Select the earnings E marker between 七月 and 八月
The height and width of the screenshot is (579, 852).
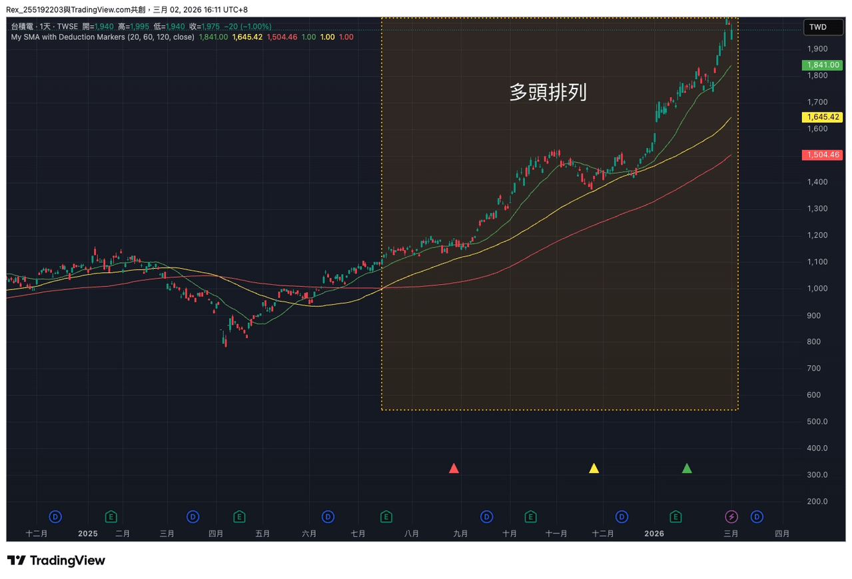[386, 516]
